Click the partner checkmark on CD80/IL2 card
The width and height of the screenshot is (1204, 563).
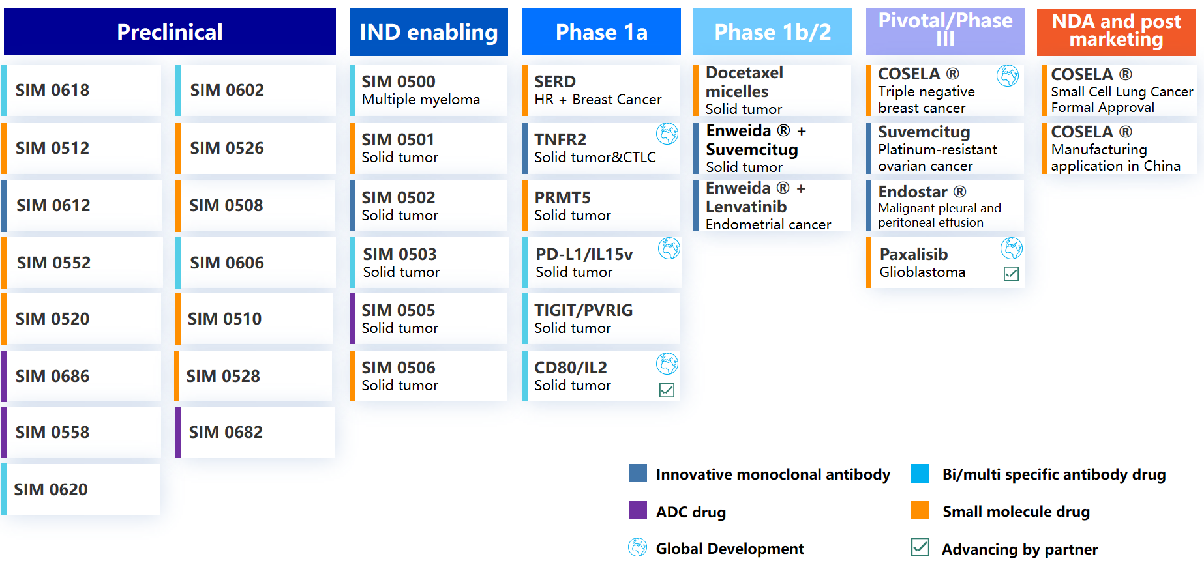(667, 390)
